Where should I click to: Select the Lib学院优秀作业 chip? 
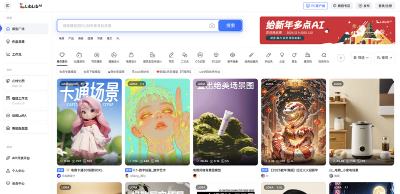(x=209, y=72)
